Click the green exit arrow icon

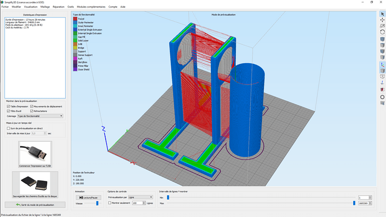pos(18,204)
